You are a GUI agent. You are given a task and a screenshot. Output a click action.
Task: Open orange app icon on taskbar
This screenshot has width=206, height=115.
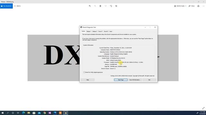[x=60, y=113]
